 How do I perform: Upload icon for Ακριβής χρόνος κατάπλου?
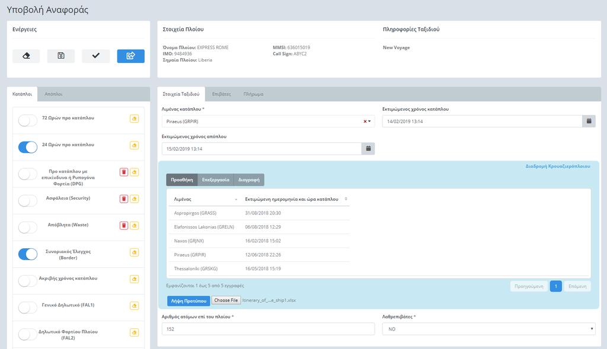[x=135, y=279]
